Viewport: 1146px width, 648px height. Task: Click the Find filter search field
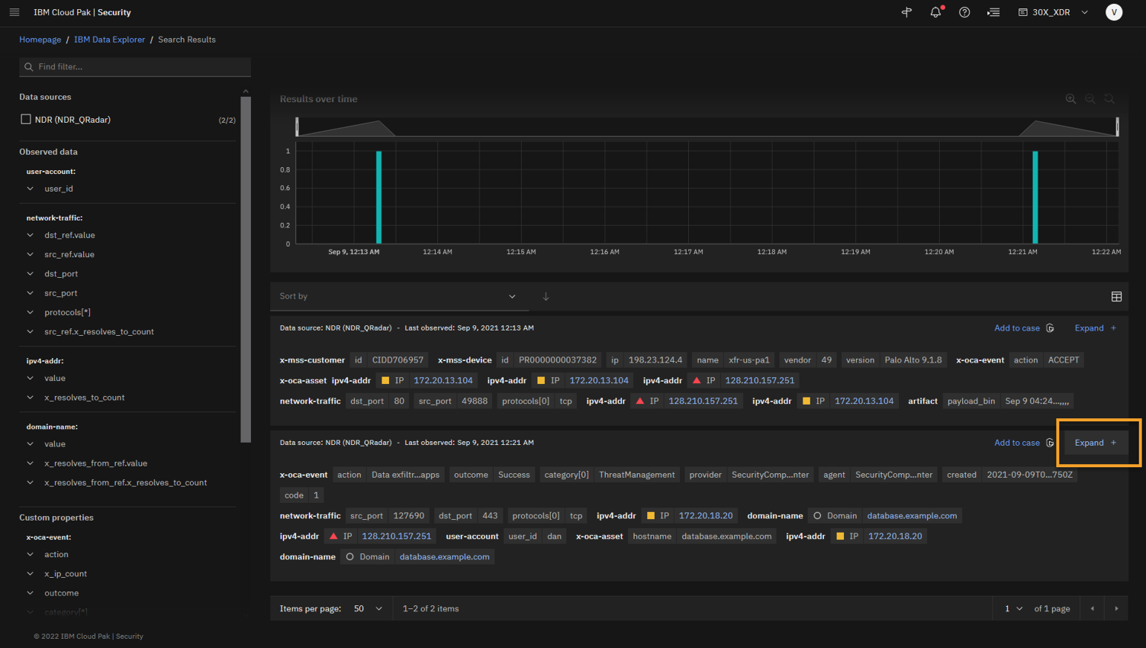135,66
